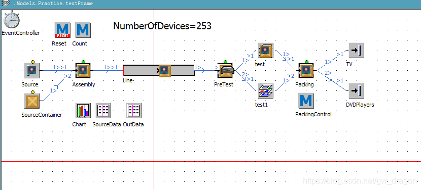Select the Line conveyor object
421x190 pixels.
(x=158, y=70)
